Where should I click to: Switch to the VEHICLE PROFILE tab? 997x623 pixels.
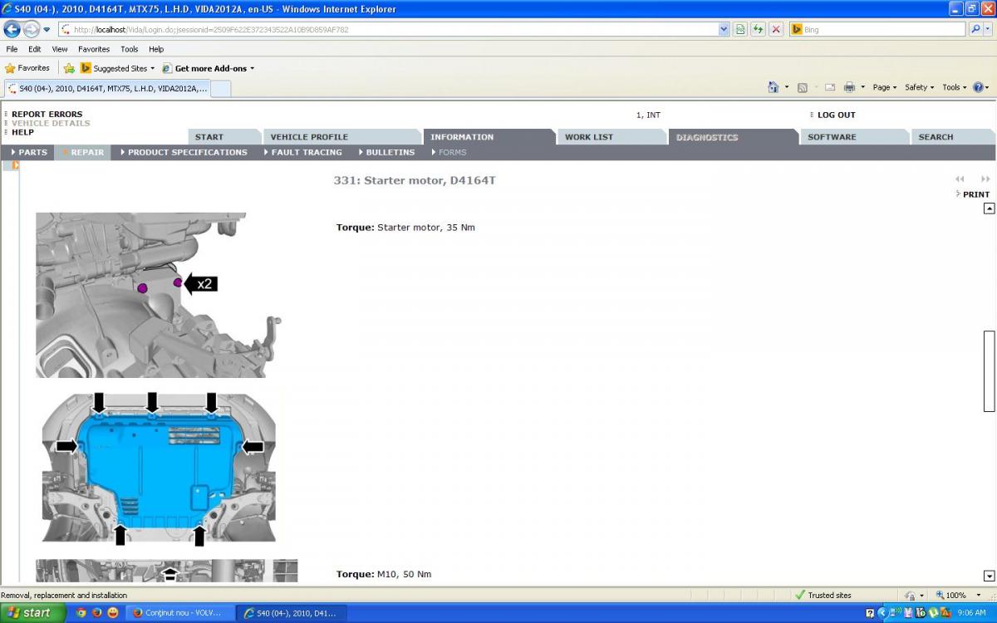(342, 137)
